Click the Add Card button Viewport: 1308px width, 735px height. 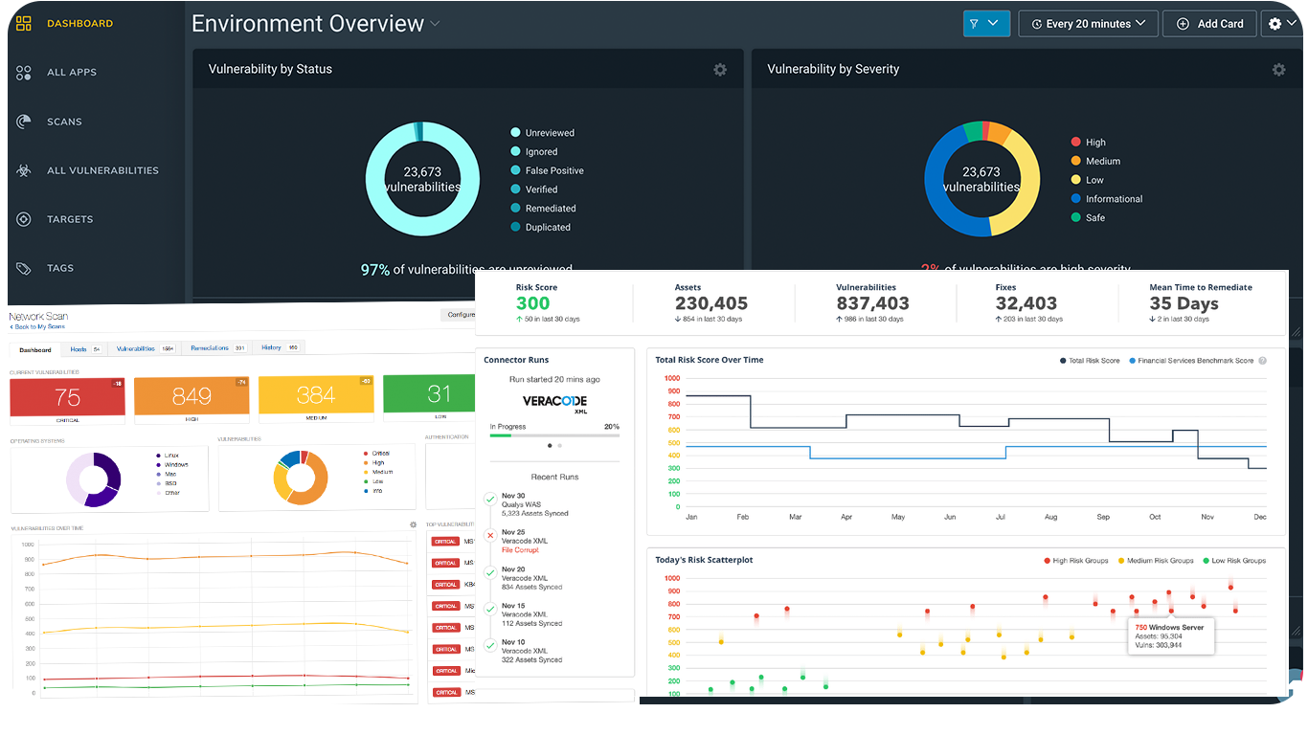point(1209,24)
